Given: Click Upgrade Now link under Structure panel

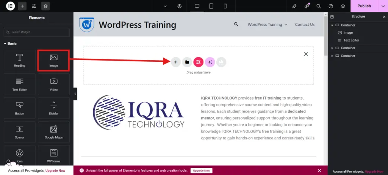Looking at the screenshot, I should coord(374,172).
